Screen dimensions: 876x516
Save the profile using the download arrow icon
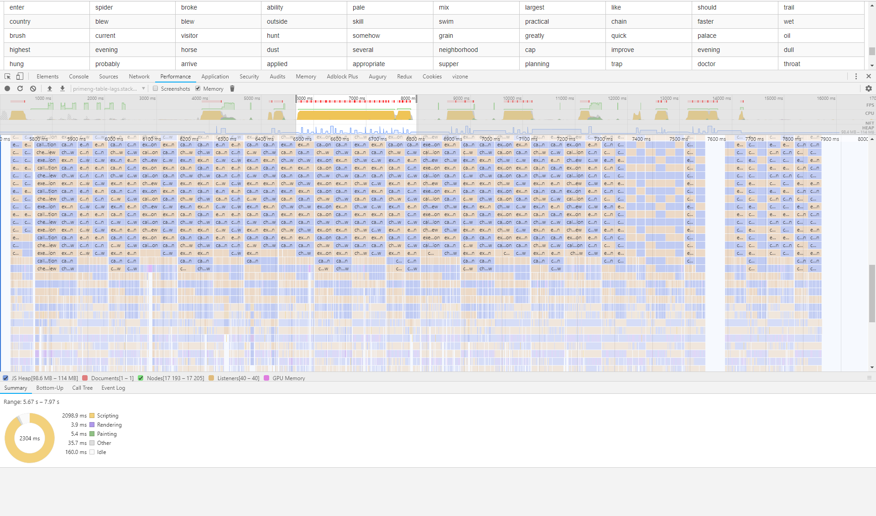63,88
